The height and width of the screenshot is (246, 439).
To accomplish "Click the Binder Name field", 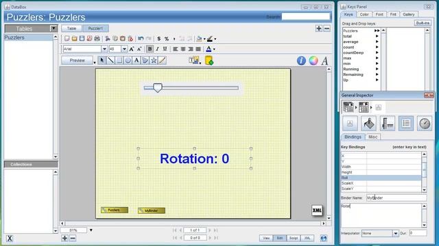I will 396,197.
